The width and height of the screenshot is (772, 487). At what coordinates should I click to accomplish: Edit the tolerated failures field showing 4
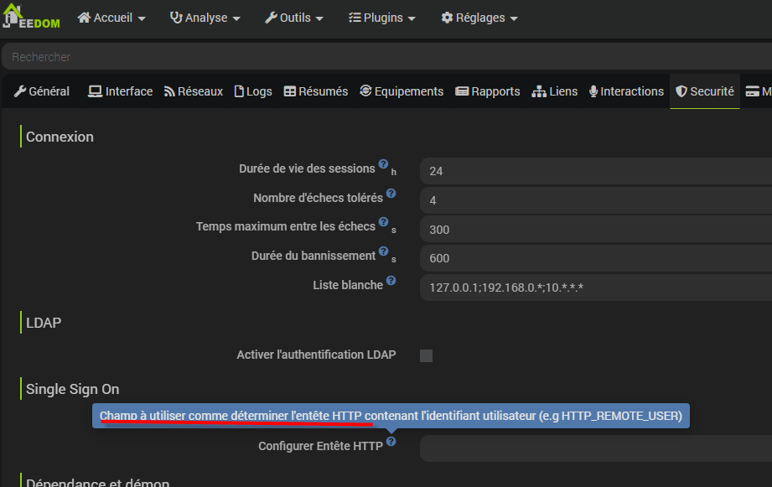tap(596, 200)
